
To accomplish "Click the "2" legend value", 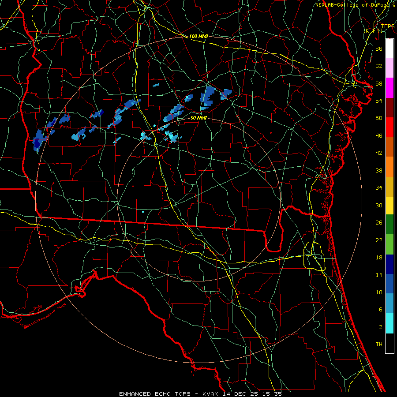I will pyautogui.click(x=380, y=327).
